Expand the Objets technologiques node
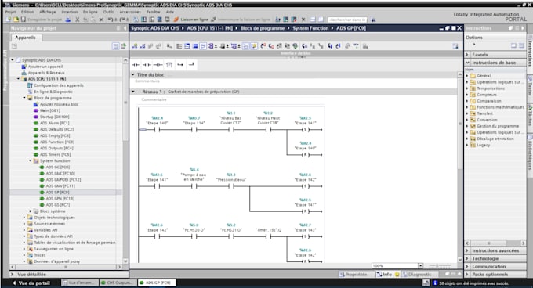This screenshot has width=533, height=288. 24,218
